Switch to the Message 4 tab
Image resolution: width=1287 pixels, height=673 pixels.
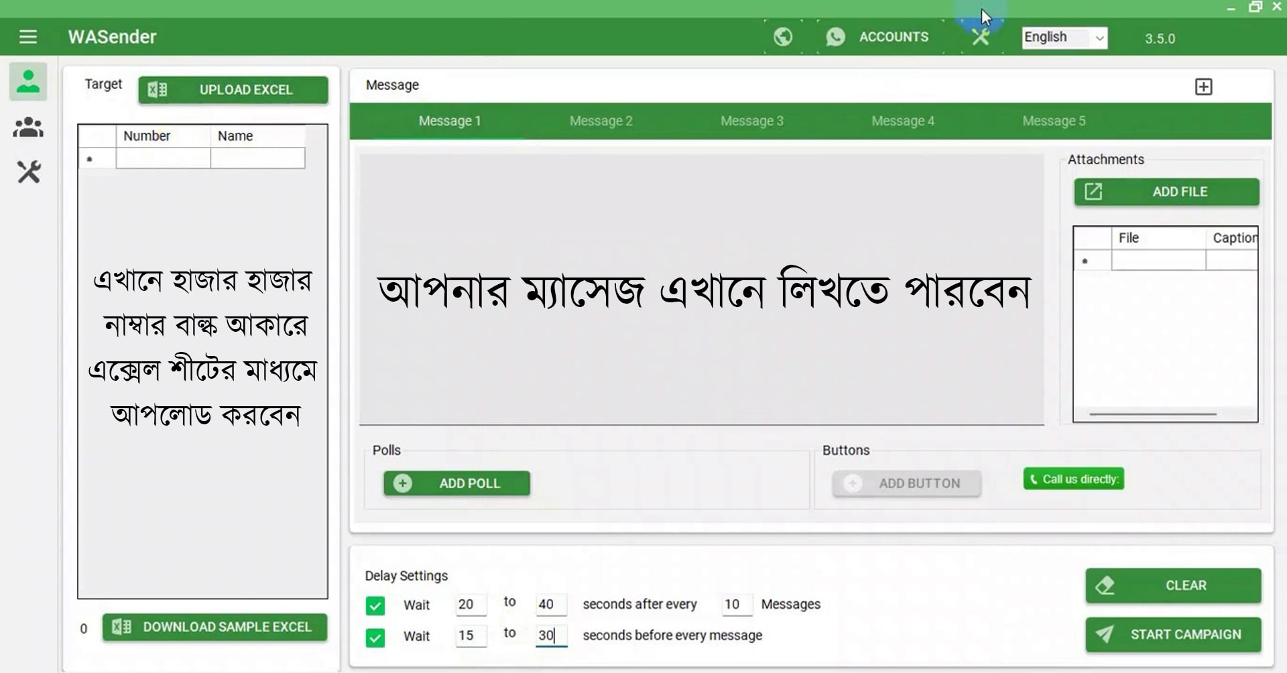[x=902, y=121]
